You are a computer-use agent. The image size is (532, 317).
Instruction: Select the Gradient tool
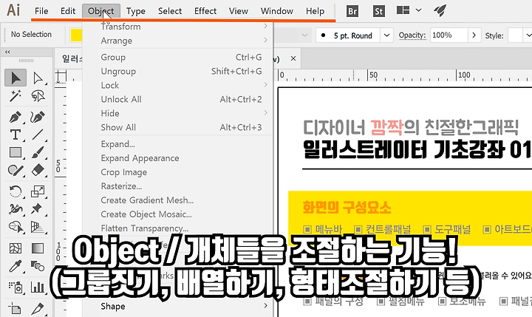click(x=38, y=248)
